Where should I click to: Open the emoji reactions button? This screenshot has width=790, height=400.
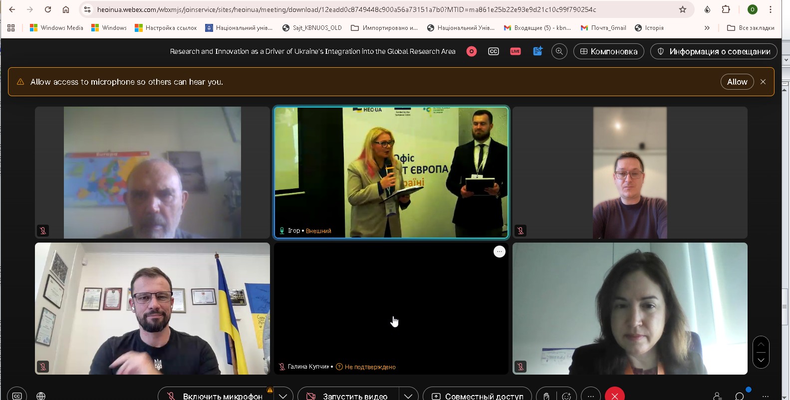pyautogui.click(x=566, y=396)
